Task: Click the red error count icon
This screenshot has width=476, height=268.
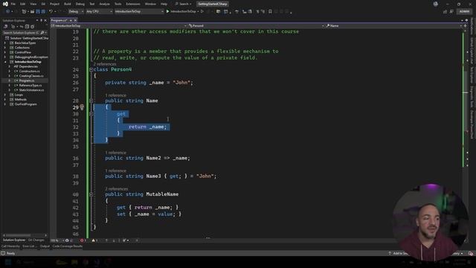Action: (x=82, y=240)
